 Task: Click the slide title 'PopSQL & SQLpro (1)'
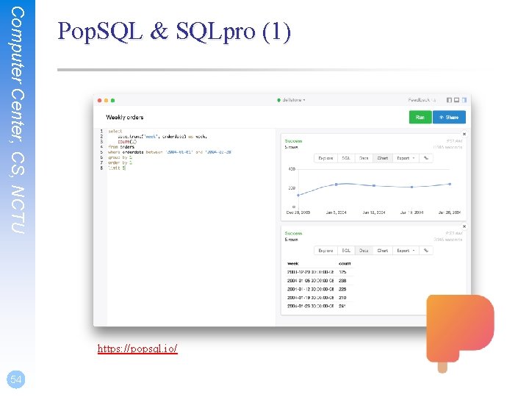tap(174, 32)
